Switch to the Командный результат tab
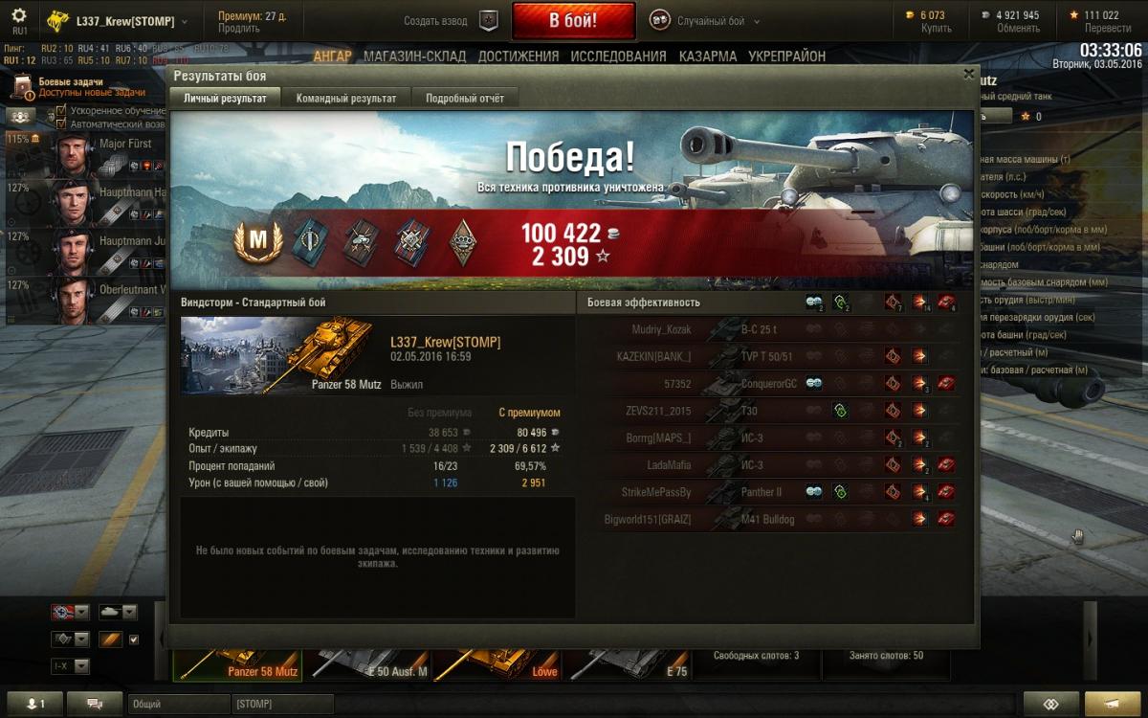 346,98
